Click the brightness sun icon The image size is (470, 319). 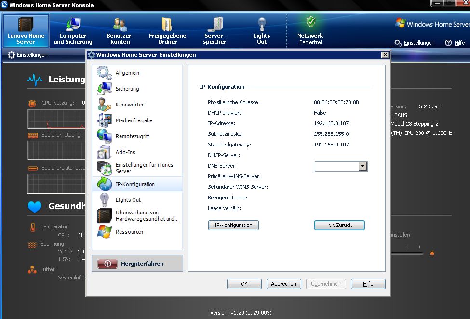point(432,253)
